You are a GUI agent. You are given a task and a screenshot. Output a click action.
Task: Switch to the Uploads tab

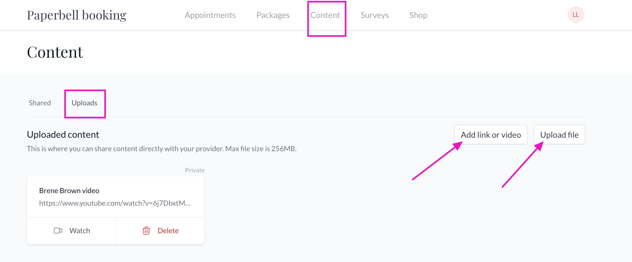tap(85, 103)
